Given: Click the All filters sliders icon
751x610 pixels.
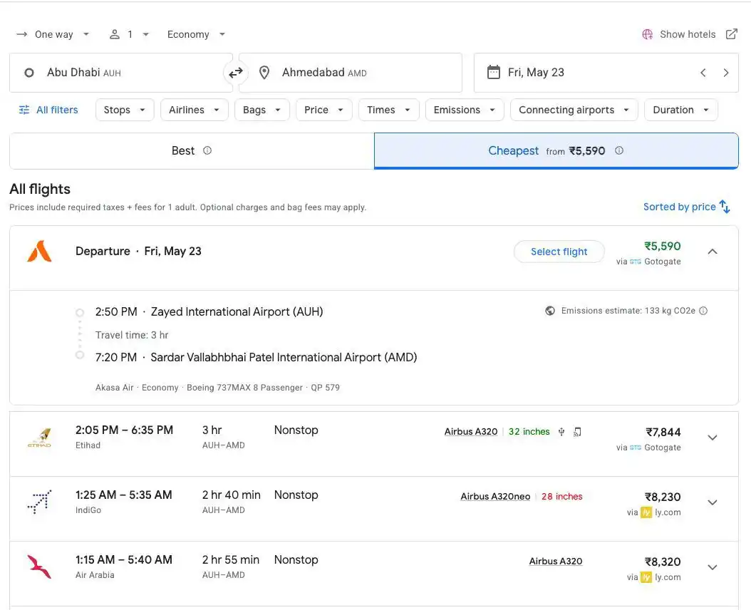Looking at the screenshot, I should point(24,110).
